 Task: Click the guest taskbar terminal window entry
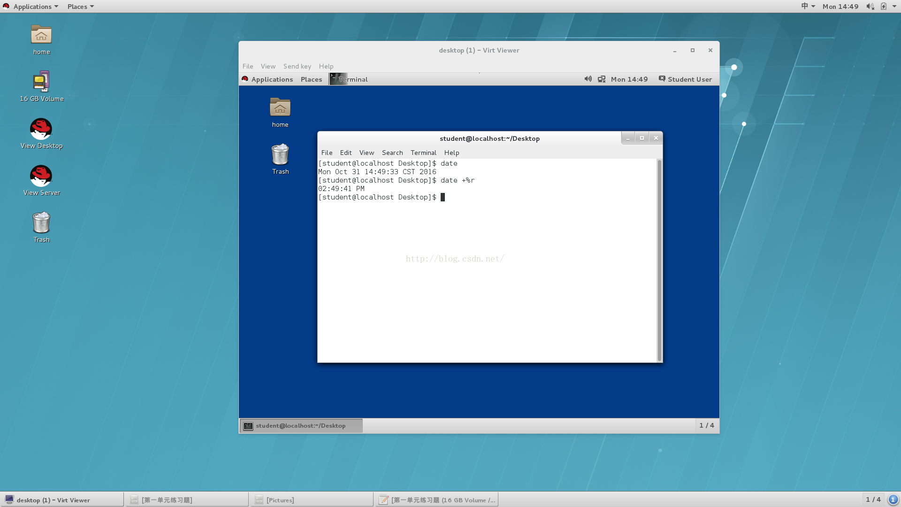click(301, 426)
